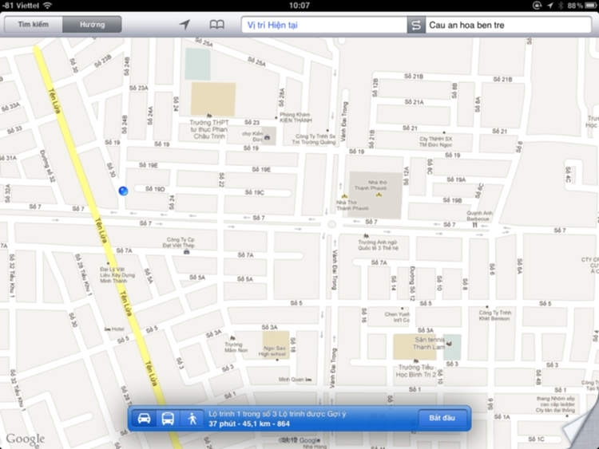Viewport: 599px width, 449px height.
Task: Tap the Trường Mầm Non label
Action: [236, 347]
